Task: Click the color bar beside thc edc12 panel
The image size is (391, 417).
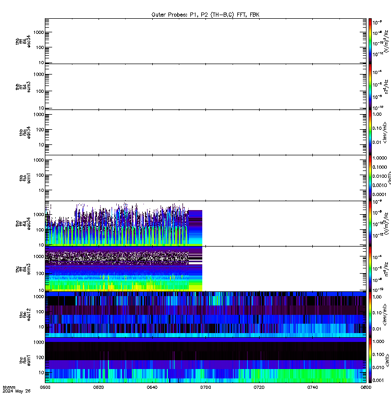Action: click(x=370, y=315)
